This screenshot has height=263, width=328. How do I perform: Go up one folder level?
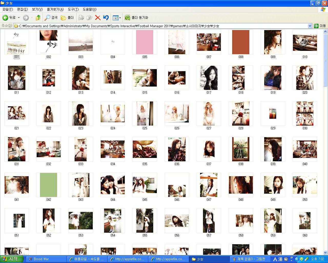[x=38, y=18]
